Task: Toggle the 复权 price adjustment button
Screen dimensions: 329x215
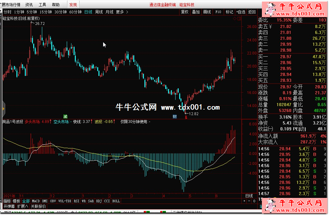Action: click(x=185, y=12)
